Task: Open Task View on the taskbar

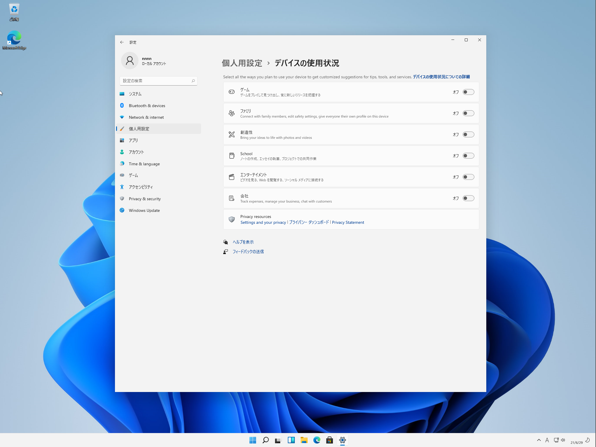Action: (x=278, y=440)
